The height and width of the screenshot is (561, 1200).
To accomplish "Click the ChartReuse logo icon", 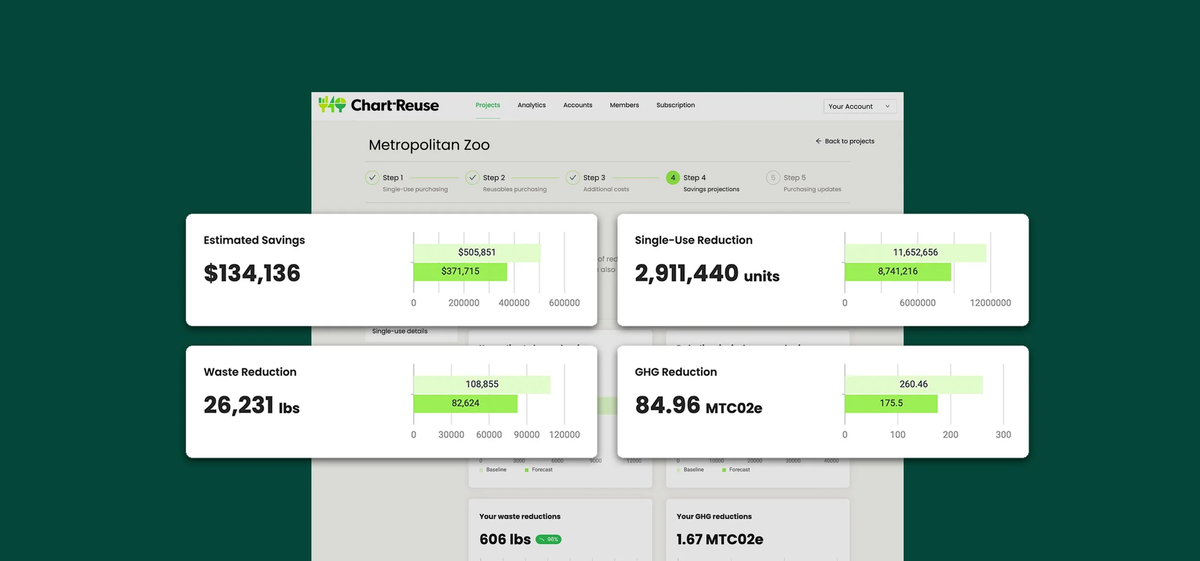I will pyautogui.click(x=332, y=104).
